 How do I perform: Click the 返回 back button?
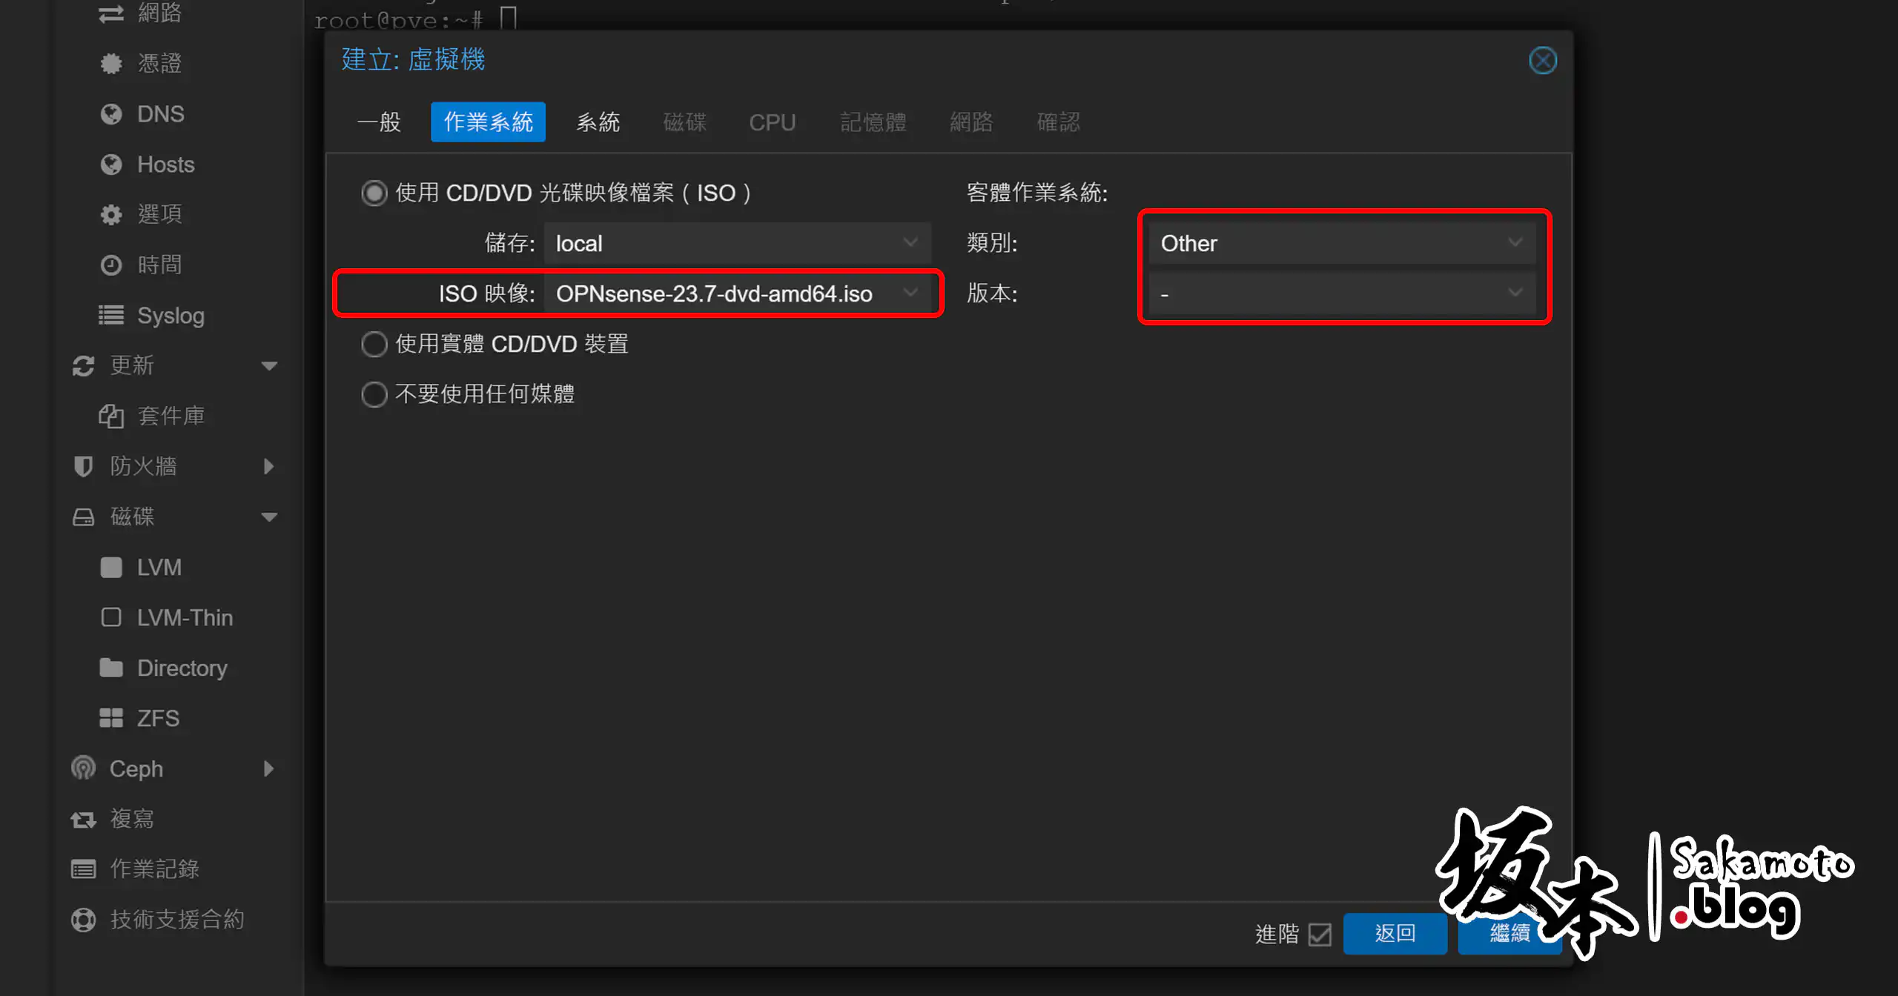tap(1395, 933)
